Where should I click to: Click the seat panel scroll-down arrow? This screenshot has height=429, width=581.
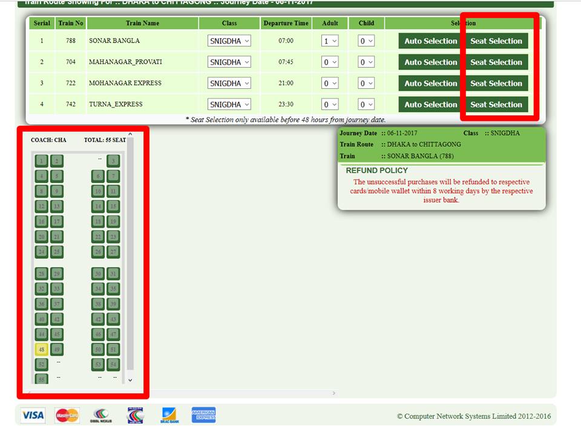coord(130,380)
